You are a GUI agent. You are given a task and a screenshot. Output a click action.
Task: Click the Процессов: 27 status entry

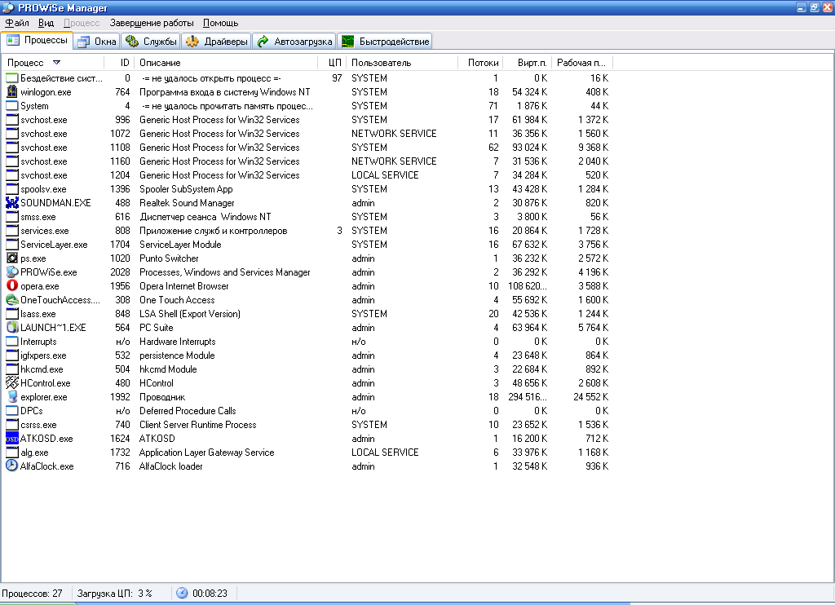(32, 594)
